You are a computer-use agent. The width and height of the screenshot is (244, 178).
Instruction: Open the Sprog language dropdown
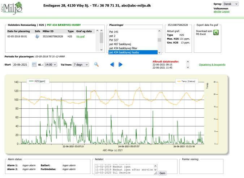point(231,4)
